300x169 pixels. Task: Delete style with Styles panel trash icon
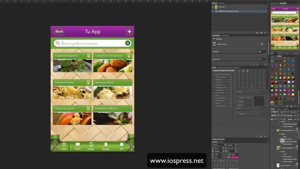pyautogui.click(x=296, y=106)
